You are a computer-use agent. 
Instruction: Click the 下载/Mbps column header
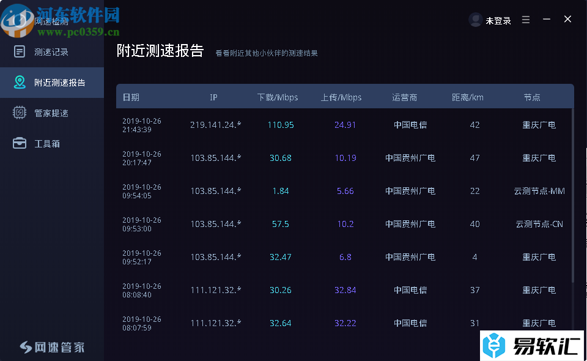click(x=278, y=97)
